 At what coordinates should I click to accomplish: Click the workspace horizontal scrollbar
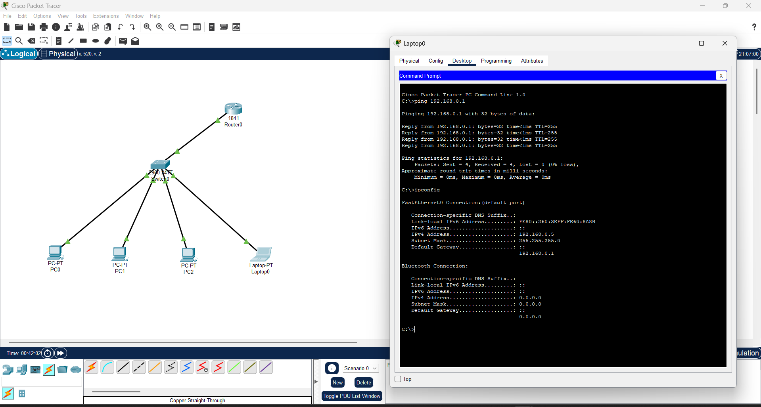coord(183,342)
